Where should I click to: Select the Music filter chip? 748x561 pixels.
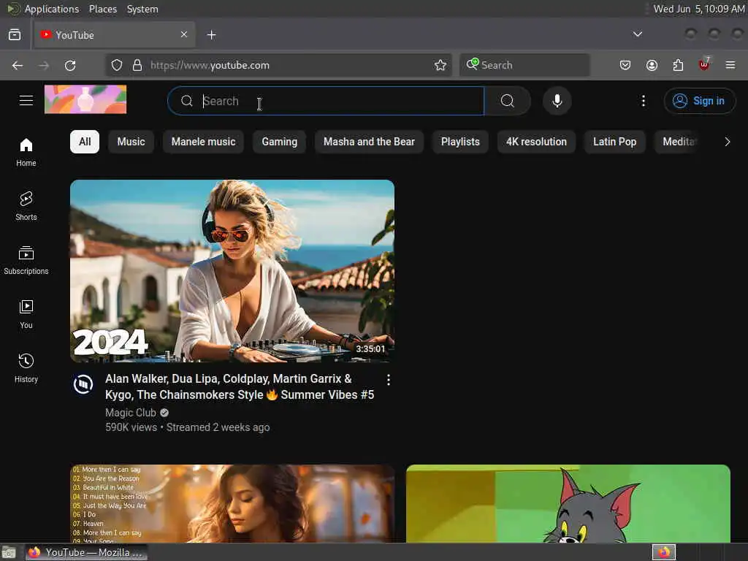point(131,142)
